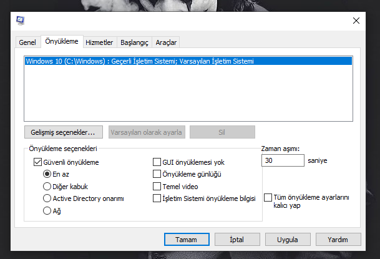The width and height of the screenshot is (380, 259).
Task: Uncheck the Güvenli önyükleme checkbox
Action: click(37, 162)
